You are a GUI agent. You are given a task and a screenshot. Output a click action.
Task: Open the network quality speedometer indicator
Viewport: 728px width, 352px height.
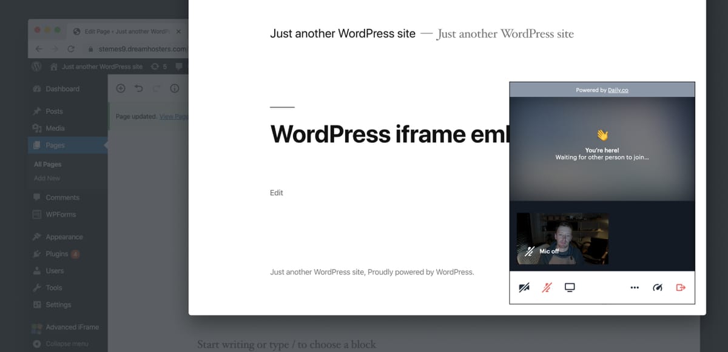[x=658, y=287]
